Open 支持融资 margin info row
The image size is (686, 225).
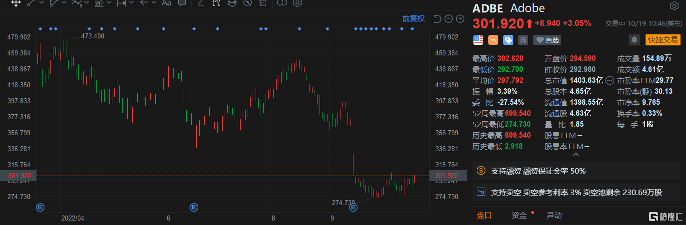577,171
